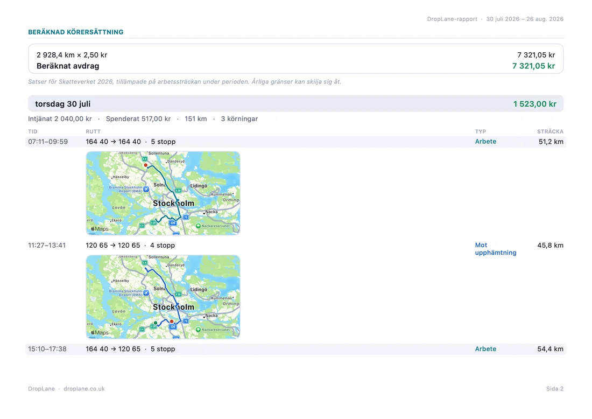Open the droplane.co.uk footer link
This screenshot has height=419, width=592.
pos(84,388)
